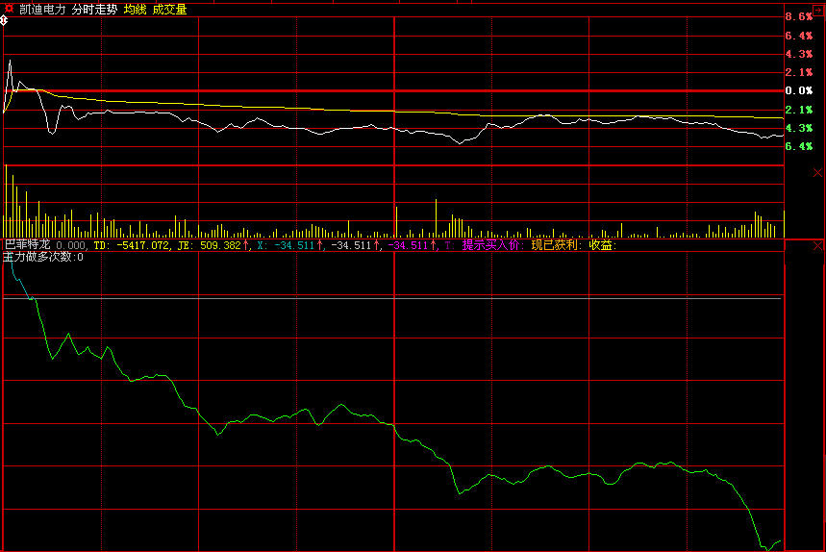Close the volume sub-panel with red X
The image size is (826, 552).
[x=817, y=173]
